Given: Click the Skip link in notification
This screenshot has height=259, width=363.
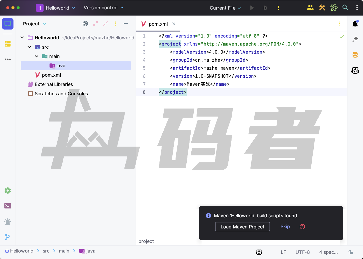Looking at the screenshot, I should coord(285,227).
